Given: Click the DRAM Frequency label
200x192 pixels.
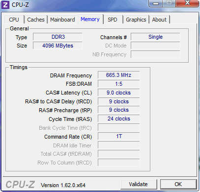Looking at the screenshot, I should 71,75.
